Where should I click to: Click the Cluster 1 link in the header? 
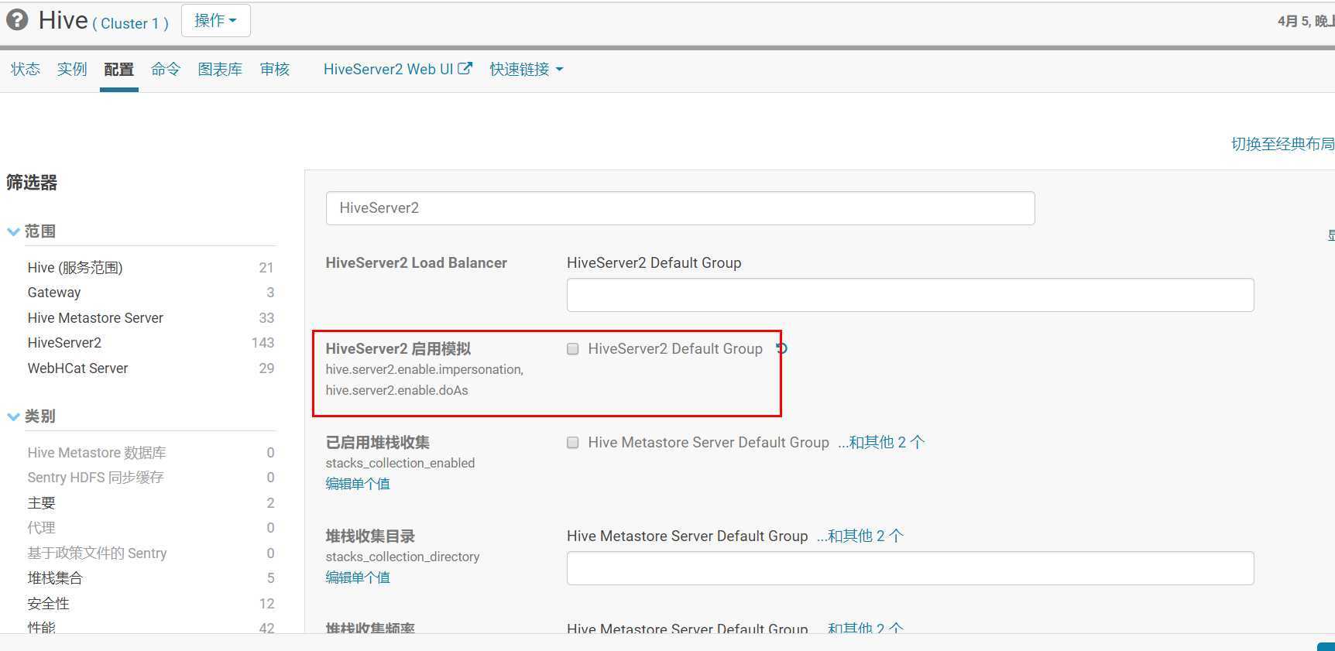pyautogui.click(x=130, y=24)
